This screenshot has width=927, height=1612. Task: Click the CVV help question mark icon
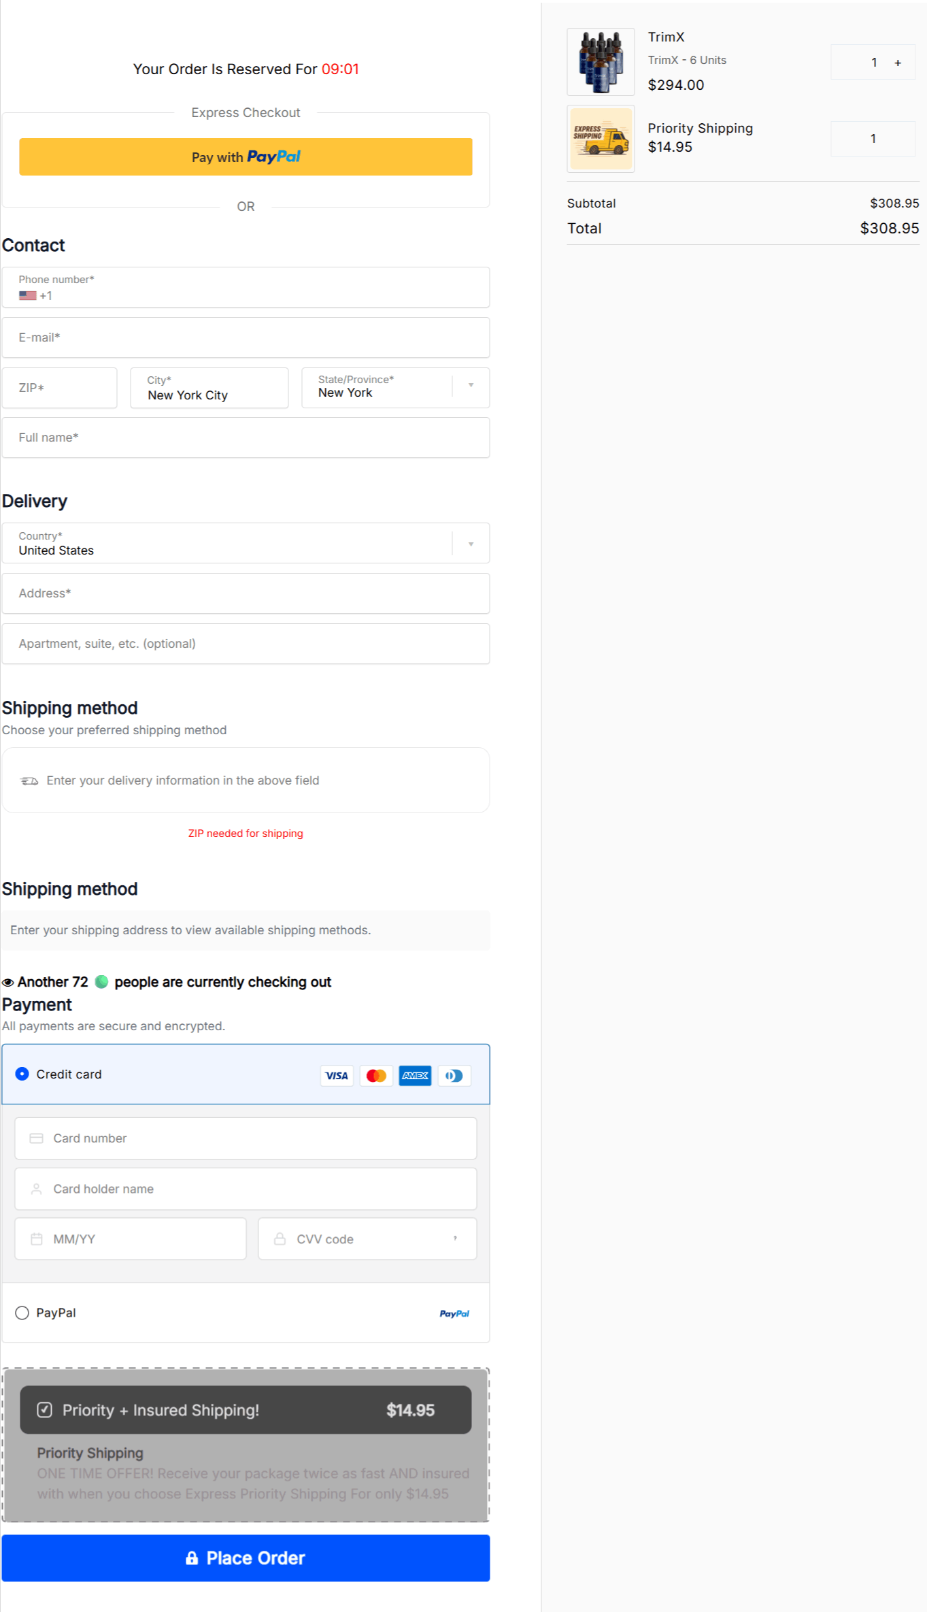click(x=455, y=1238)
